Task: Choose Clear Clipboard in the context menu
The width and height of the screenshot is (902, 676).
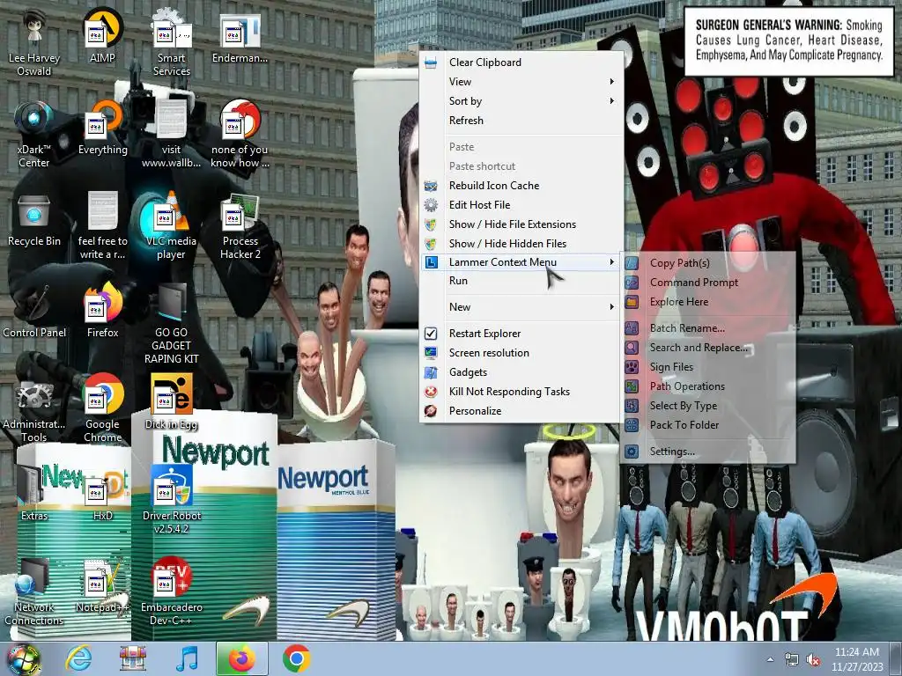Action: tap(521, 62)
